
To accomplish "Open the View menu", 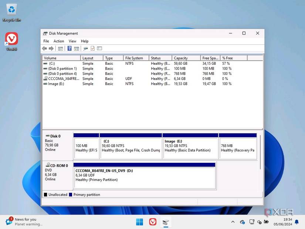I will 72,41.
